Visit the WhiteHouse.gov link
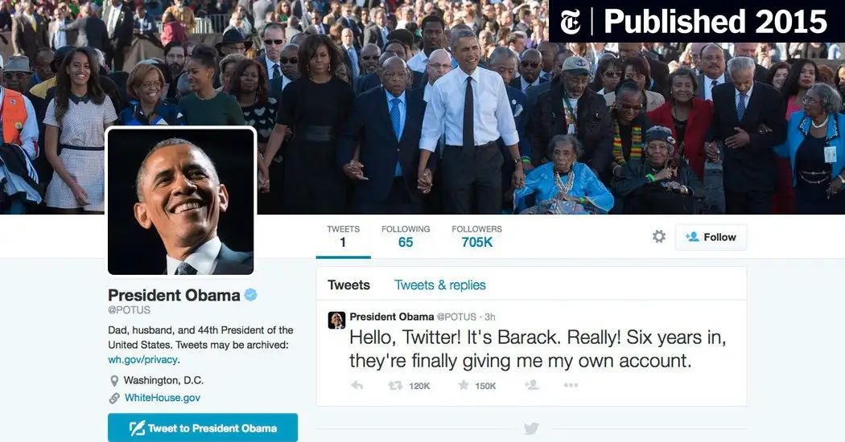845x442 pixels. [x=163, y=398]
